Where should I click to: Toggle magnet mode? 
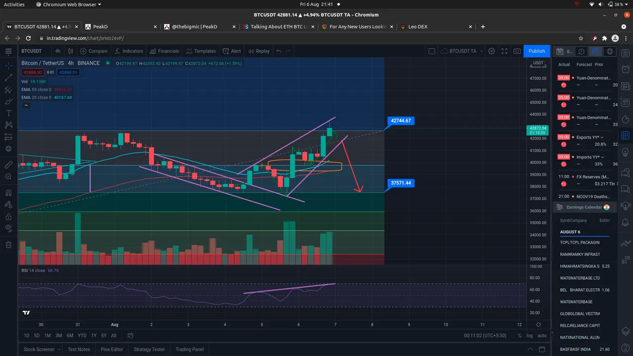pyautogui.click(x=8, y=193)
